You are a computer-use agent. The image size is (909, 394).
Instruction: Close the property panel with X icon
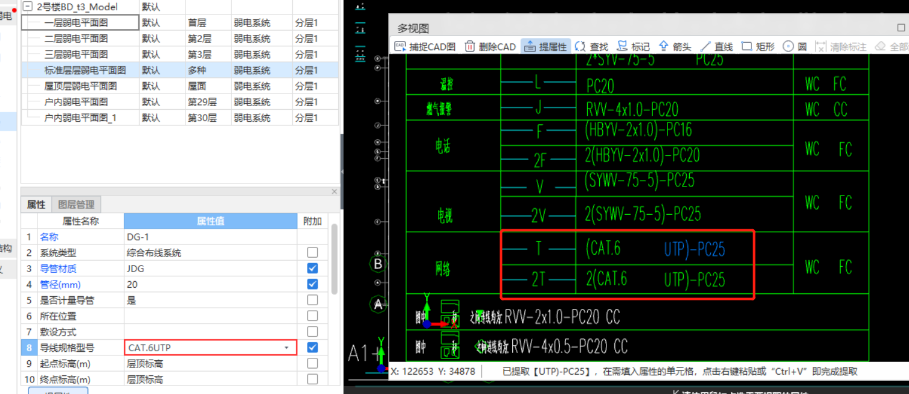[x=334, y=191]
